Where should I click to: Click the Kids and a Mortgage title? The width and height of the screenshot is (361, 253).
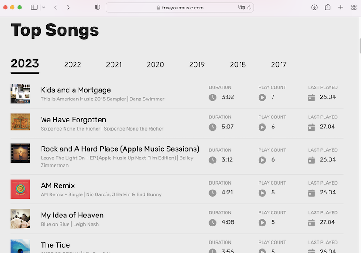[75, 90]
